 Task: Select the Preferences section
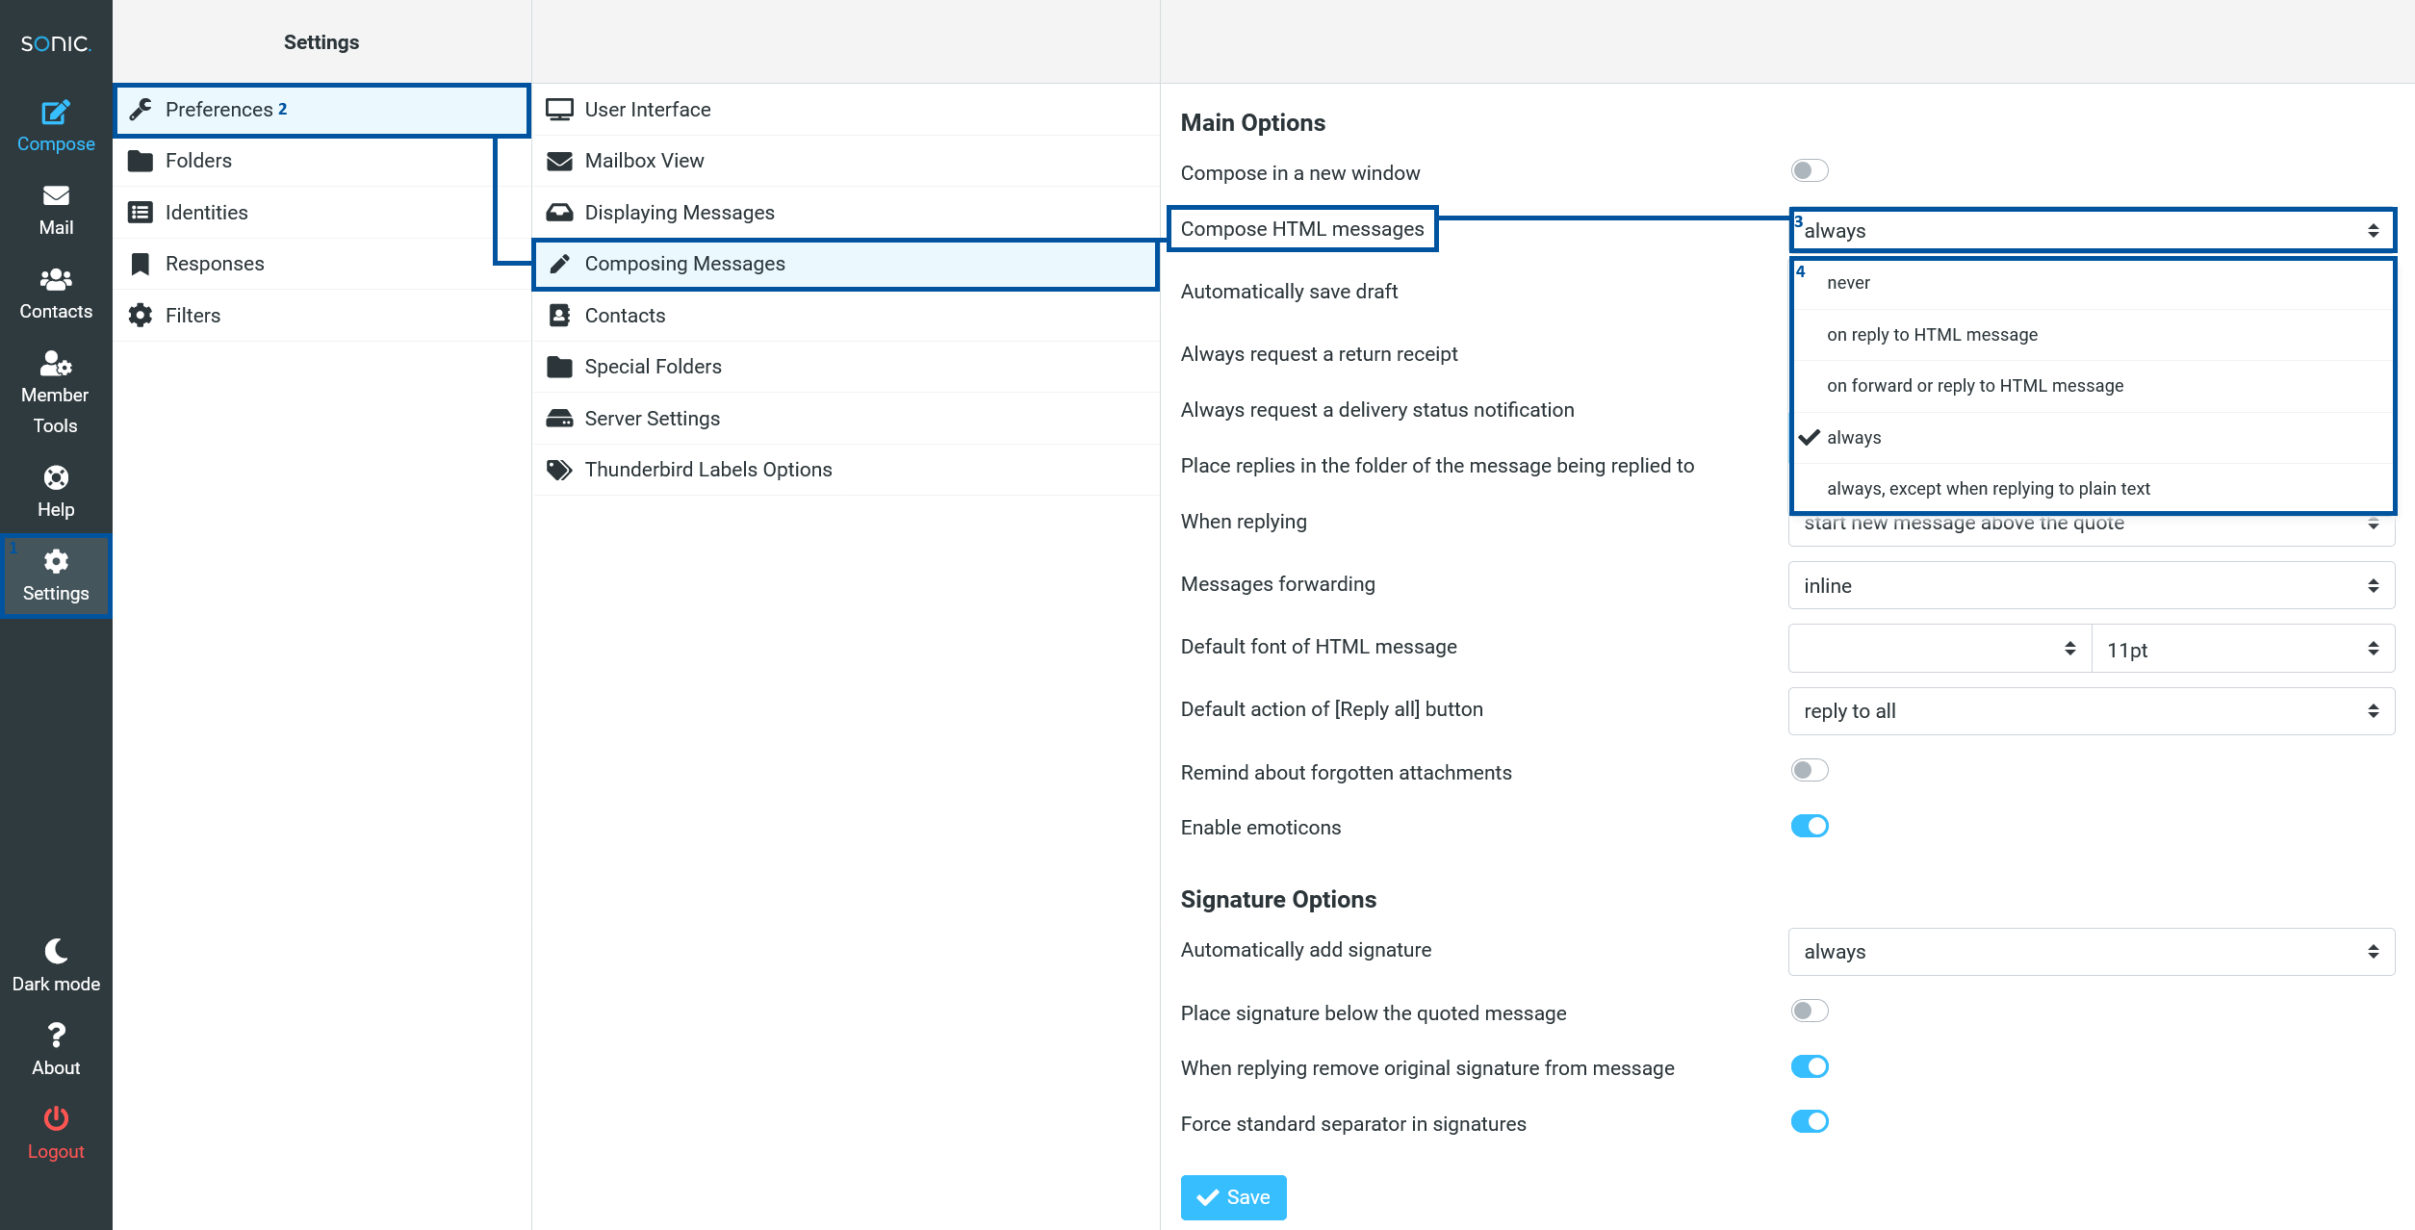pos(321,110)
